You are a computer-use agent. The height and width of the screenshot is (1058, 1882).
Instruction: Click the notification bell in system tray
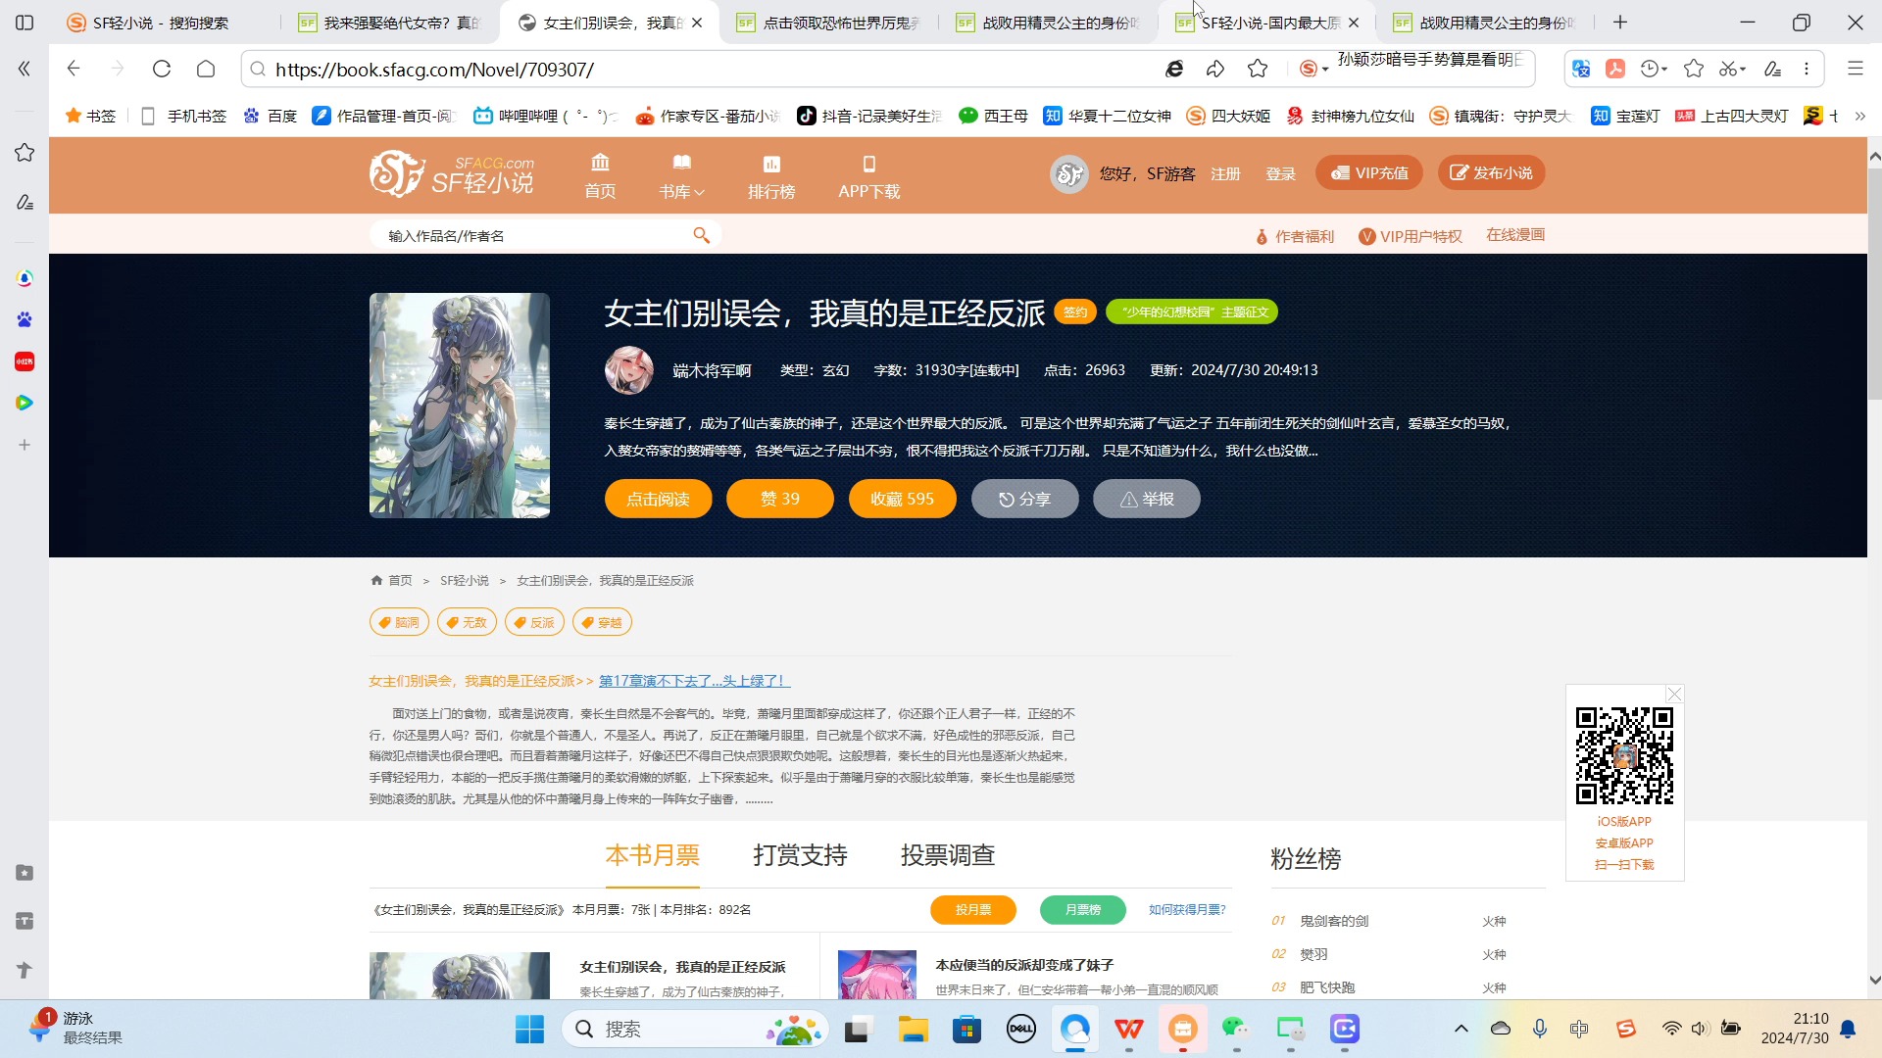(1848, 1029)
